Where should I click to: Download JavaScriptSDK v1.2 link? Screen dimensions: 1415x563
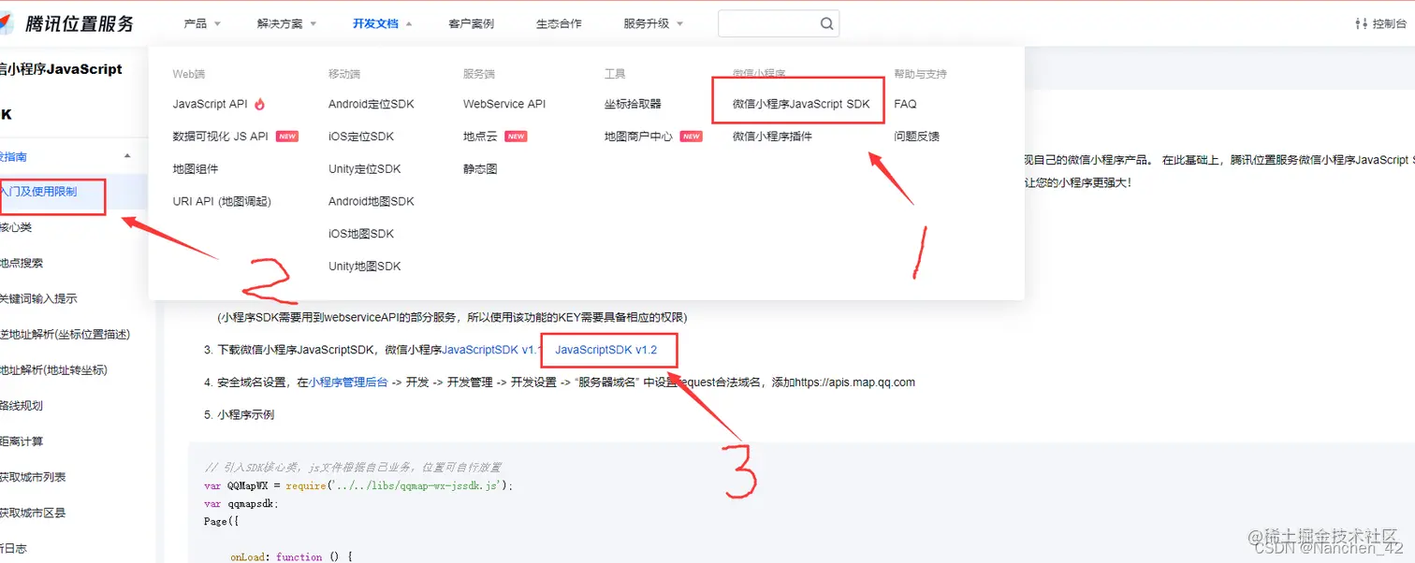(x=605, y=350)
